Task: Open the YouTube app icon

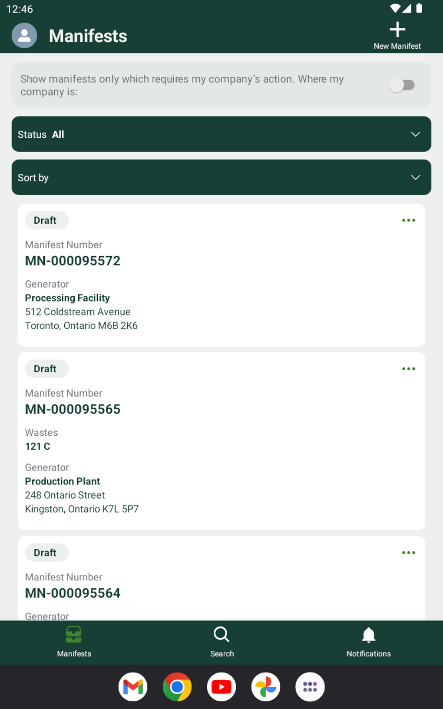Action: (x=221, y=687)
